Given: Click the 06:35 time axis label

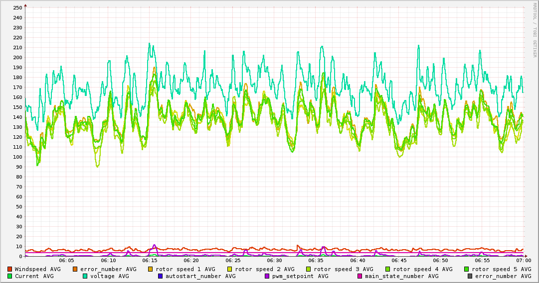Looking at the screenshot, I should (x=316, y=261).
